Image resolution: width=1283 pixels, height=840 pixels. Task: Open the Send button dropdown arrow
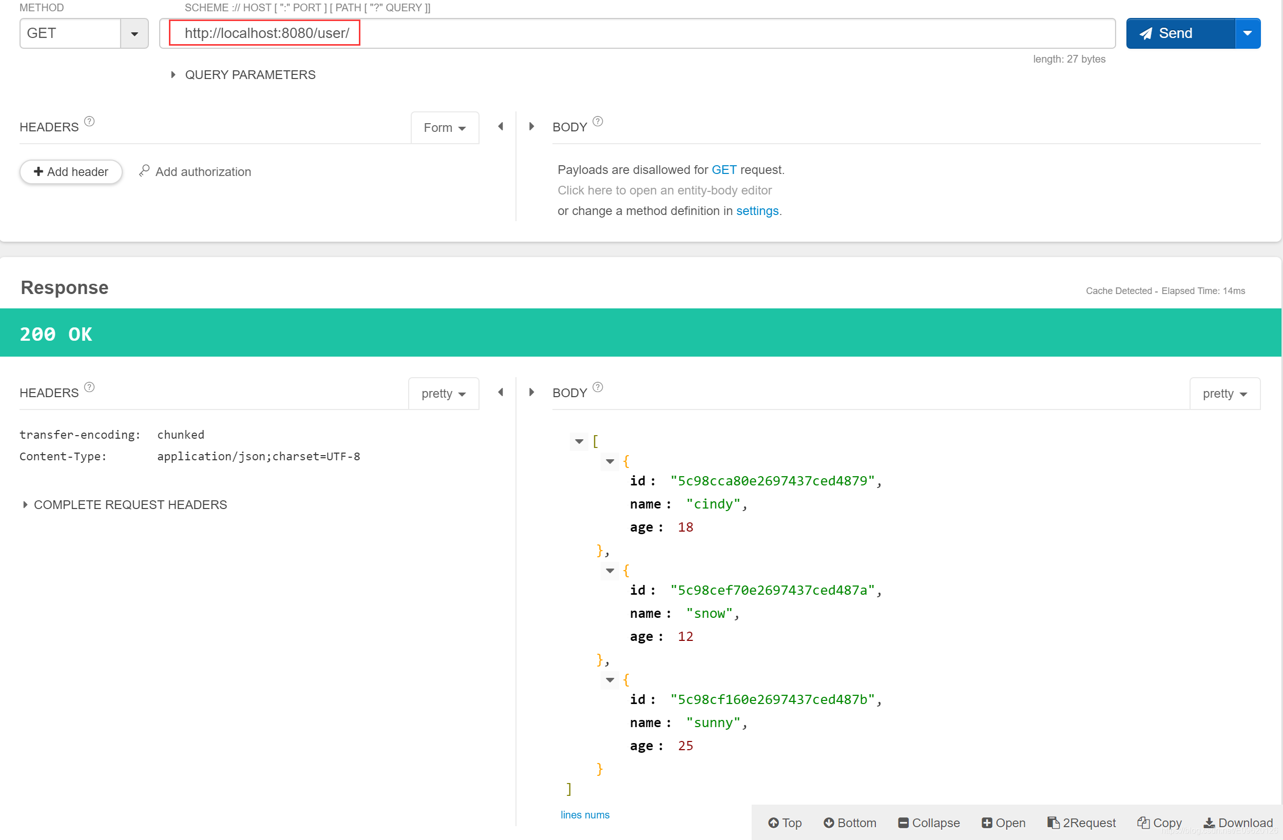pos(1247,33)
